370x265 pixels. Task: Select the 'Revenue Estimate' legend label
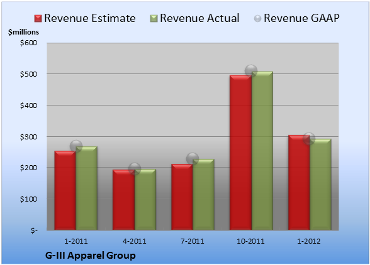90,18
